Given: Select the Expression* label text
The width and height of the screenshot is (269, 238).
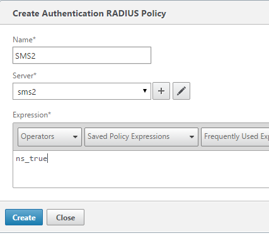Looking at the screenshot, I should tap(32, 115).
